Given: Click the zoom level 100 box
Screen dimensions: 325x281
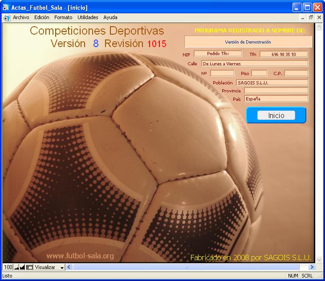Looking at the screenshot, I should click(x=8, y=267).
